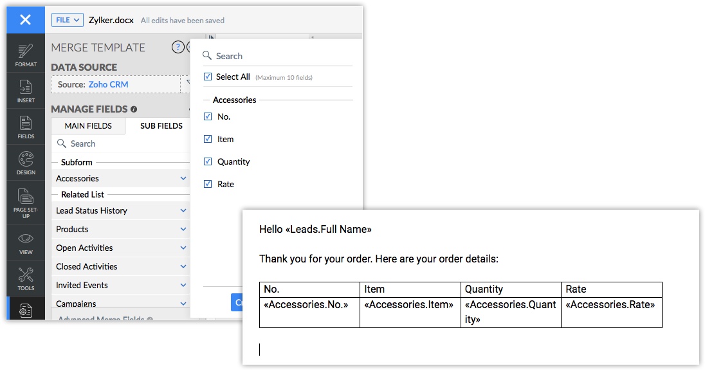Viewport: 705px width, 375px height.
Task: Click the Zoho CRM source link
Action: point(108,84)
